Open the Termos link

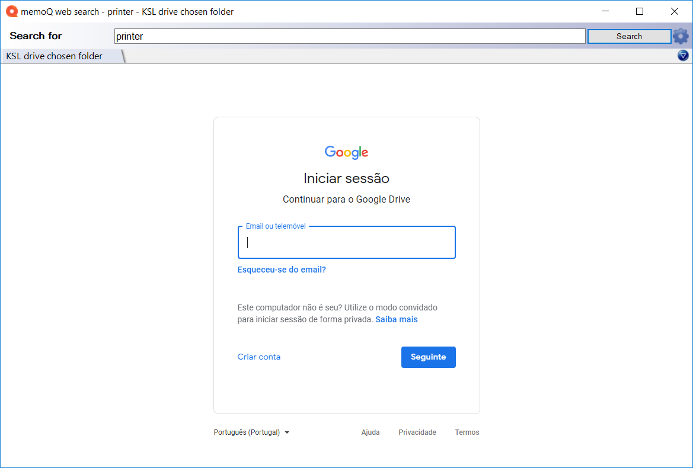tap(467, 432)
